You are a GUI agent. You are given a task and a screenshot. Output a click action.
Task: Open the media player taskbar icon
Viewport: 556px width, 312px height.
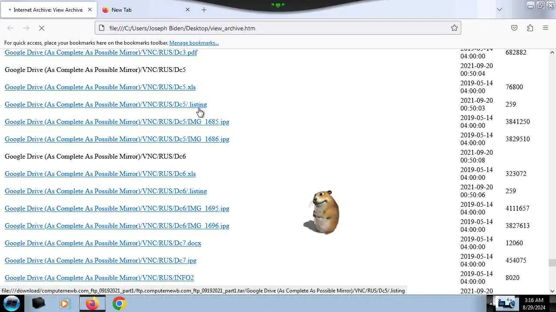[65, 303]
